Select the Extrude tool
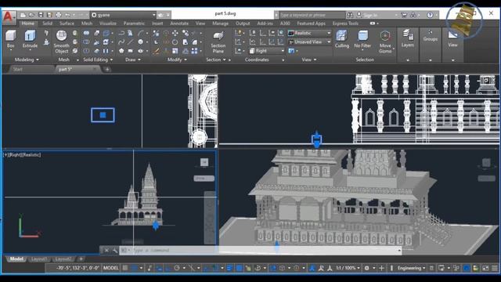The height and width of the screenshot is (282, 501). click(x=30, y=39)
